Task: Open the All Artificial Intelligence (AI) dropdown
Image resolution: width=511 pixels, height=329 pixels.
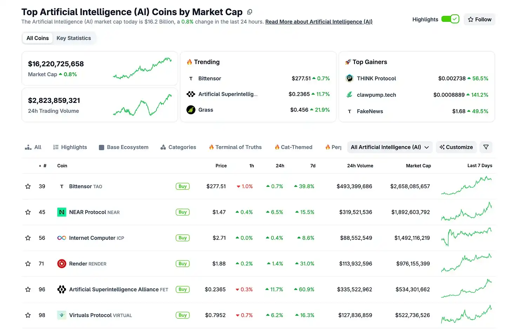Action: point(390,147)
